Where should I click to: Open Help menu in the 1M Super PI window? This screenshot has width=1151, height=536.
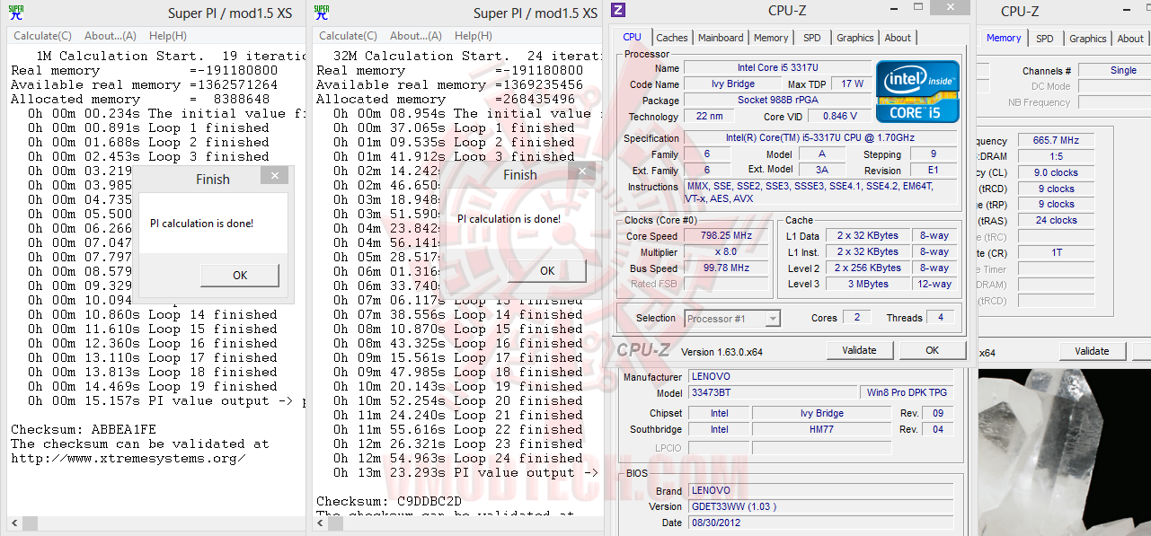coord(168,36)
